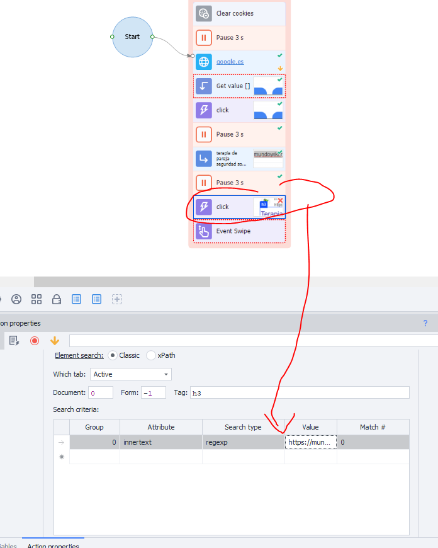Click the Element search label link
The image size is (438, 548).
coord(79,355)
